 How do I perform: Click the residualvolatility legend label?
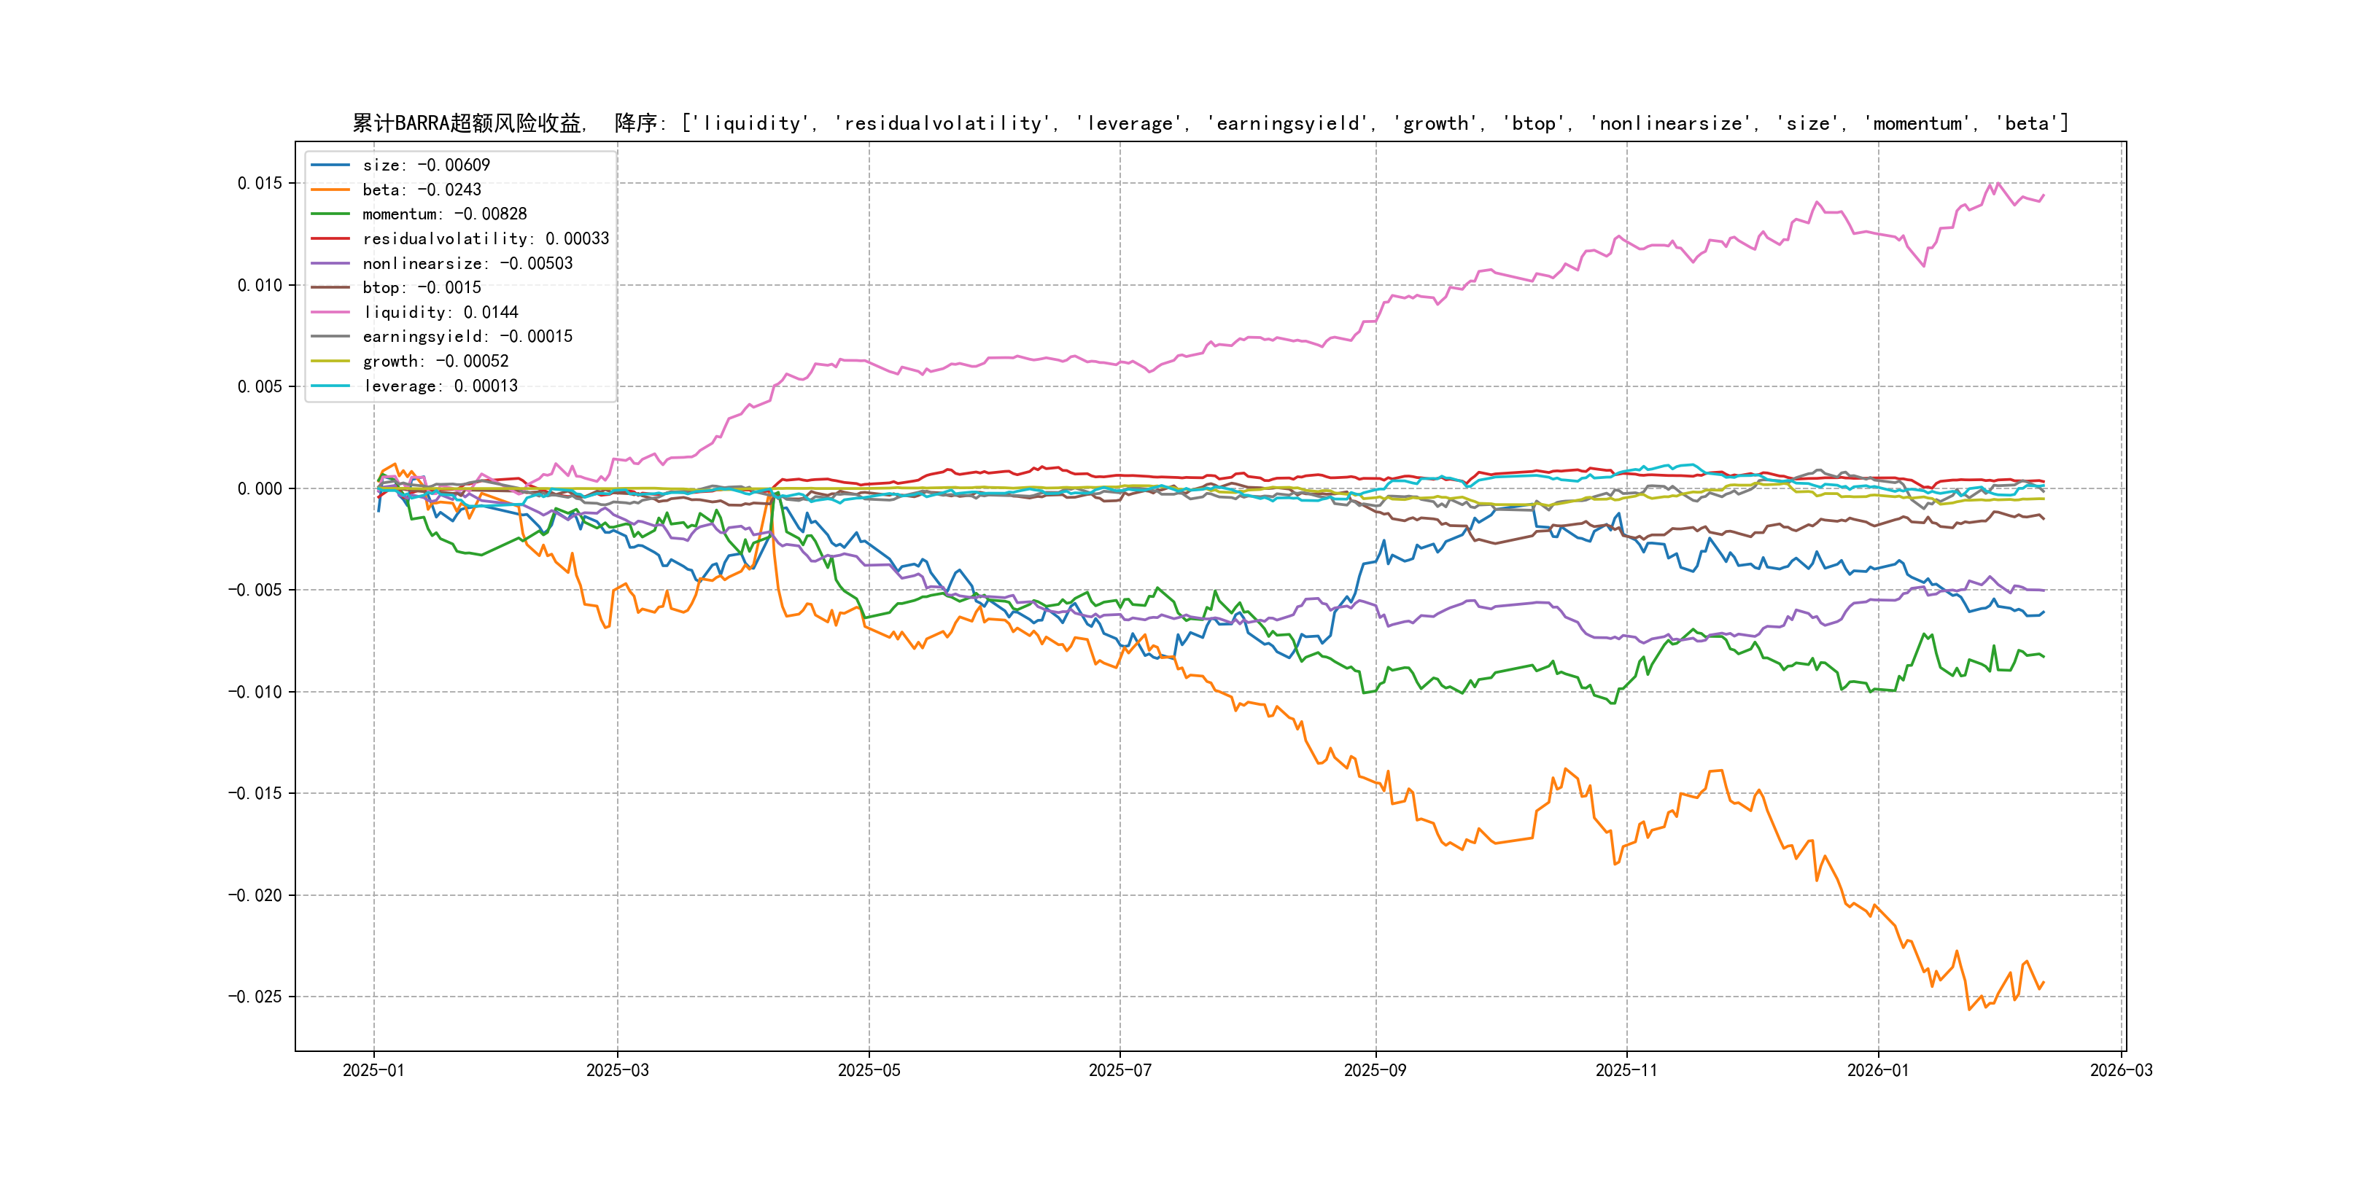pos(485,238)
